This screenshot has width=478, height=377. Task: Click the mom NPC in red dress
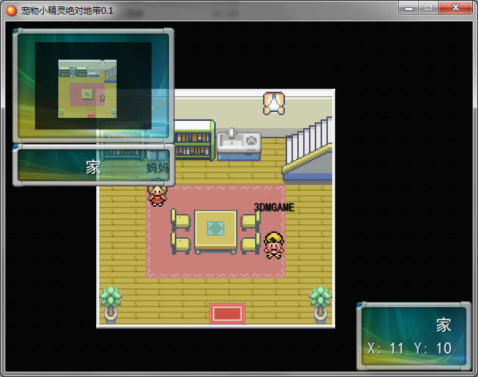(x=157, y=196)
